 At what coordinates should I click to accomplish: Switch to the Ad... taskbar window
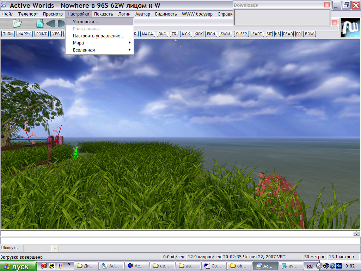click(x=111, y=266)
